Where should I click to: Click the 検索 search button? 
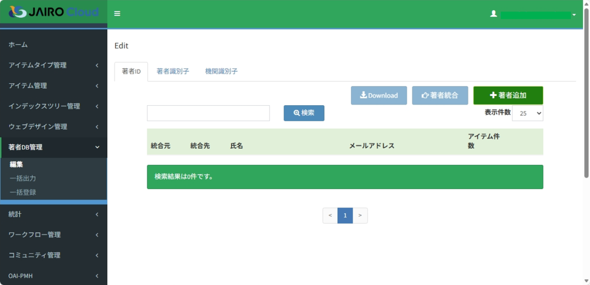coord(304,113)
